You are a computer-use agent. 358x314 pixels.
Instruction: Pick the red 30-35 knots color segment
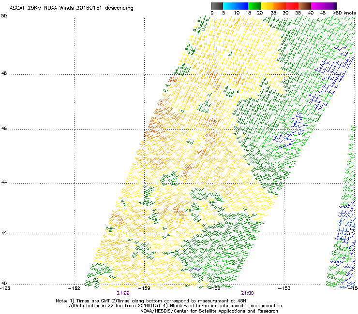click(x=292, y=6)
